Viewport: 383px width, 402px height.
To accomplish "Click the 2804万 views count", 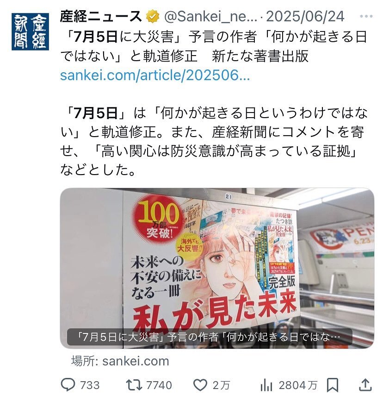I will 298,385.
